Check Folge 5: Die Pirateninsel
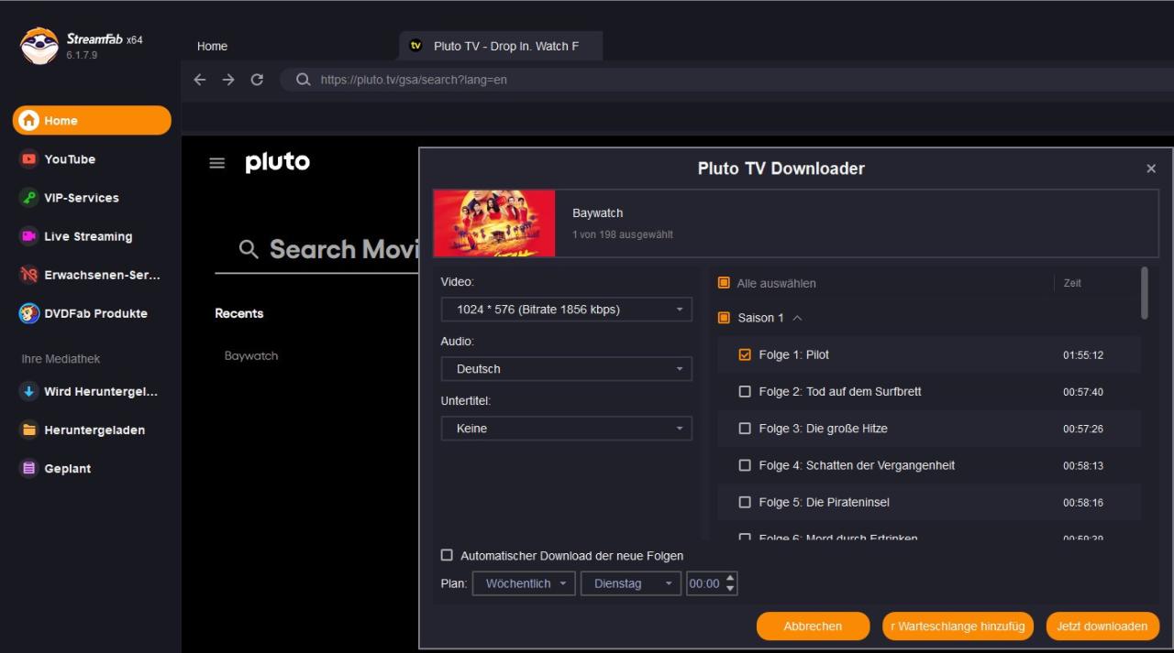This screenshot has height=653, width=1174. 745,502
